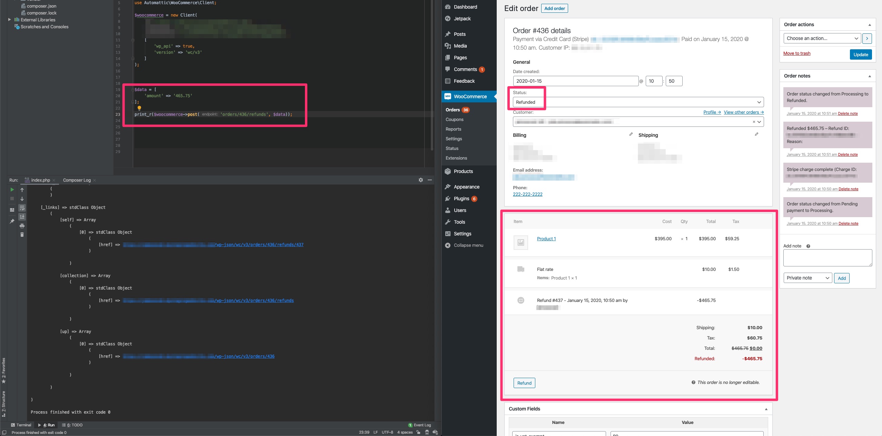Toggle soft-wrap in the run console
Screen dimensions: 882x436
pyautogui.click(x=22, y=208)
